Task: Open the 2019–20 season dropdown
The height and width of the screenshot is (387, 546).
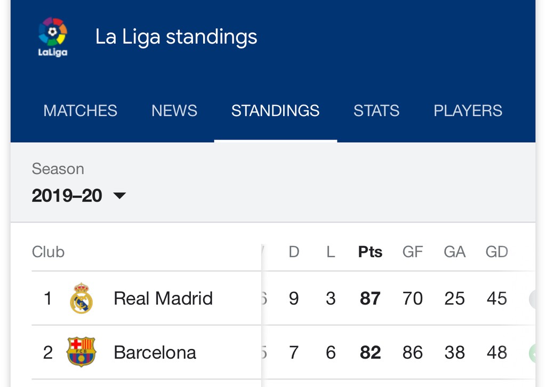Action: click(x=67, y=196)
